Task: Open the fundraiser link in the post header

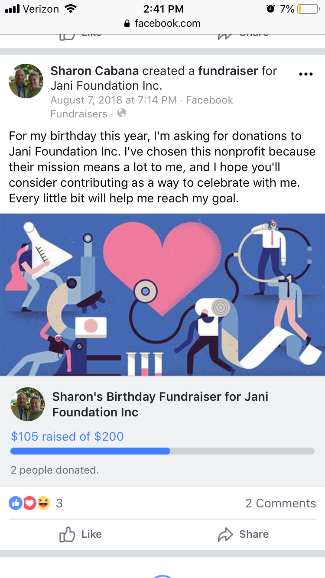Action: click(x=228, y=71)
